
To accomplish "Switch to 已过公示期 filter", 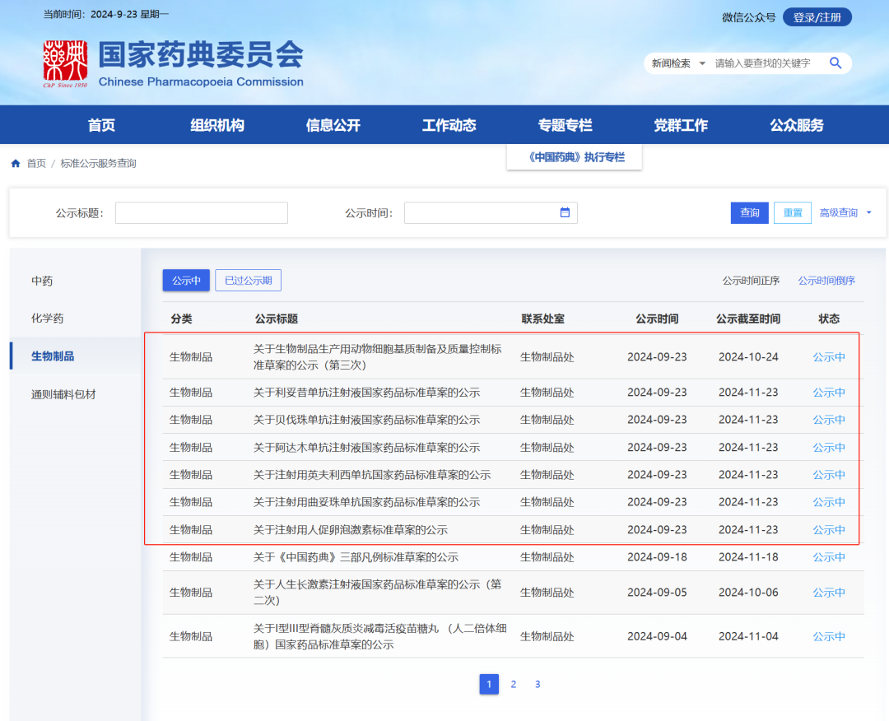I will click(248, 280).
